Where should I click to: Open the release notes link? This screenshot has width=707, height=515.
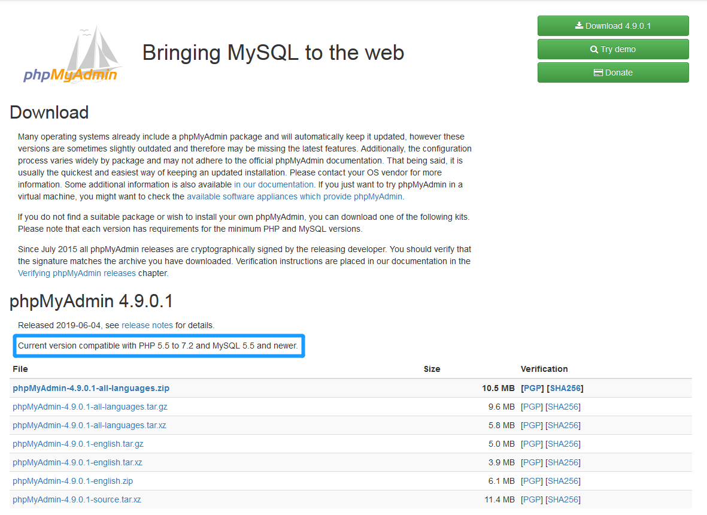coord(147,325)
